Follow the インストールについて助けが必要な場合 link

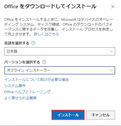[x=37, y=80]
